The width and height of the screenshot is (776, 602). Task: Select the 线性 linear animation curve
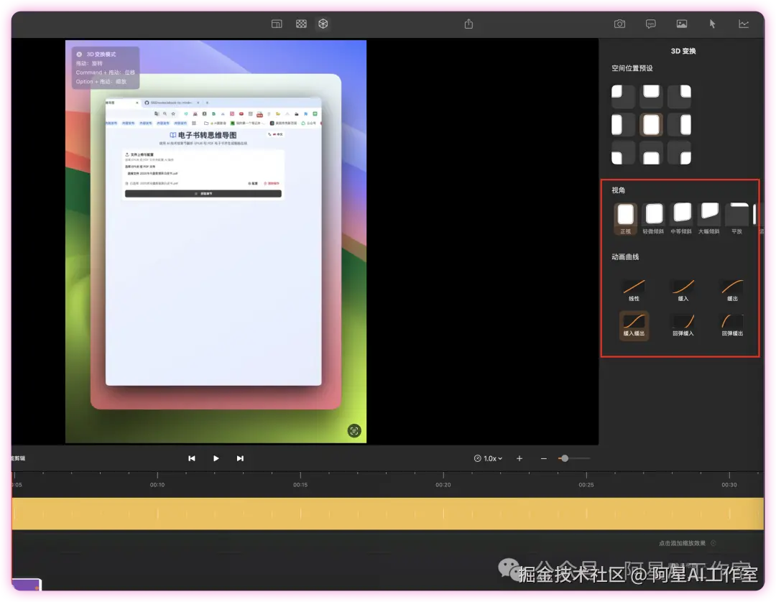pyautogui.click(x=634, y=290)
